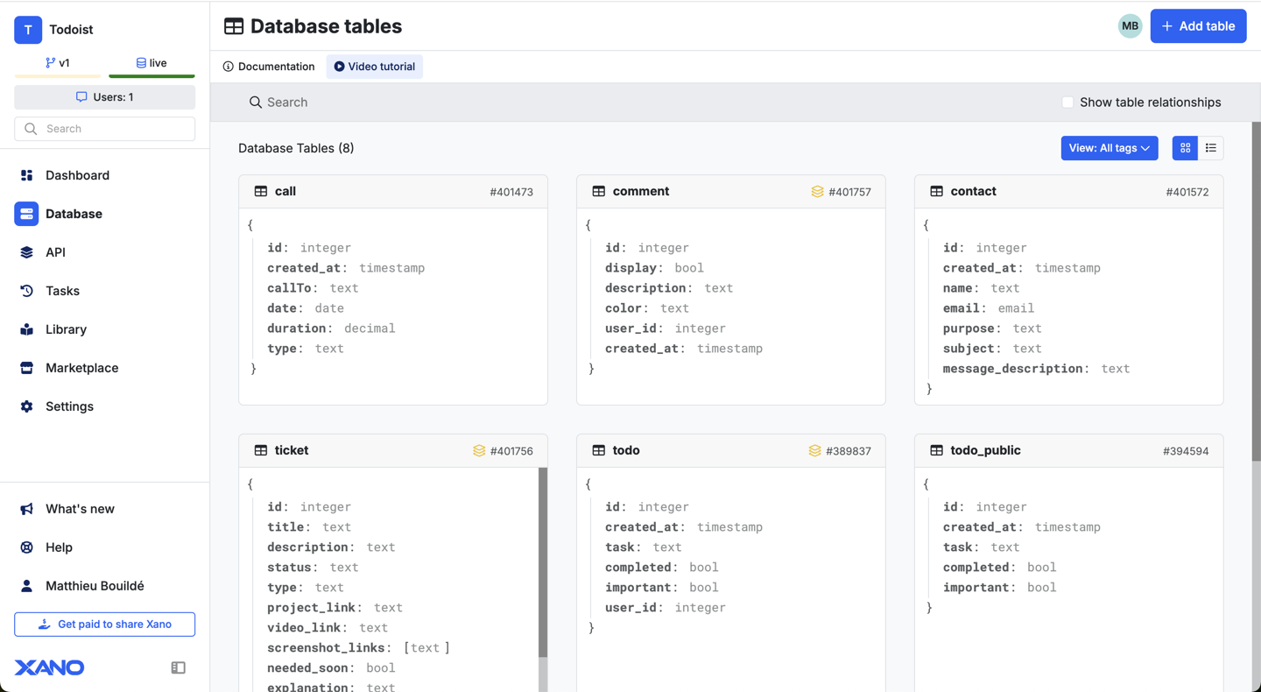Click the stack icon on comment card
The width and height of the screenshot is (1261, 692).
[817, 192]
